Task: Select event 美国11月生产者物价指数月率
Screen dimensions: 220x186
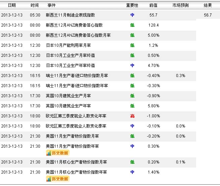Action: point(73,136)
